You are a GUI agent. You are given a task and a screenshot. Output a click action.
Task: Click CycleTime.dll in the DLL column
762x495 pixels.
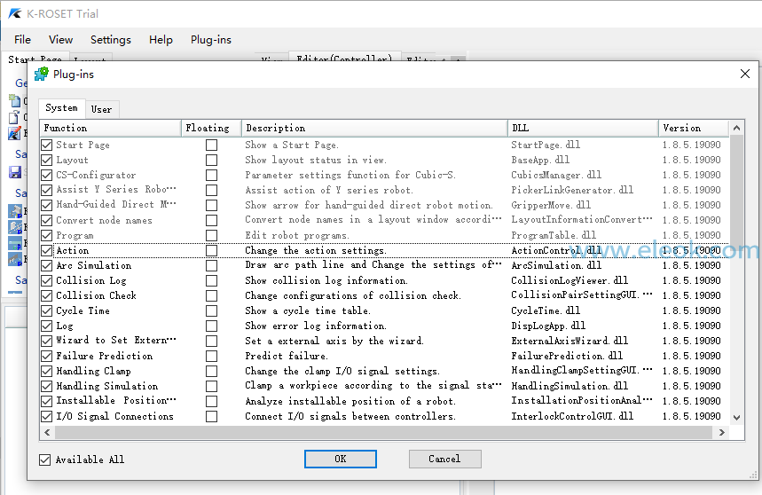(x=546, y=310)
